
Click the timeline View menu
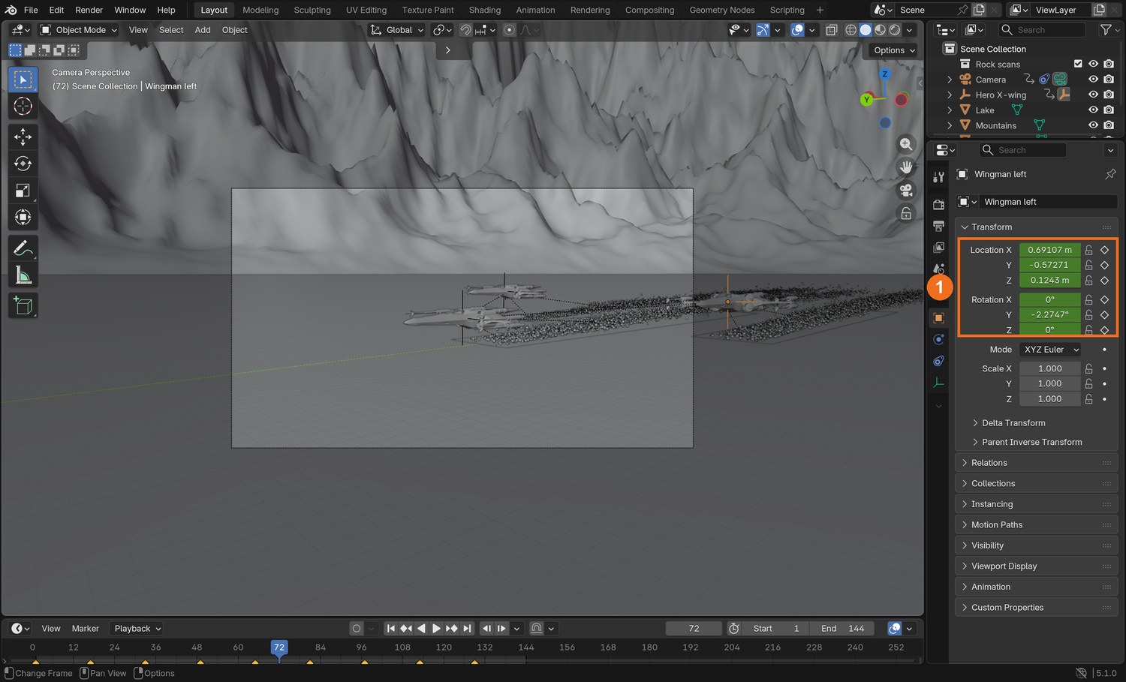point(51,629)
